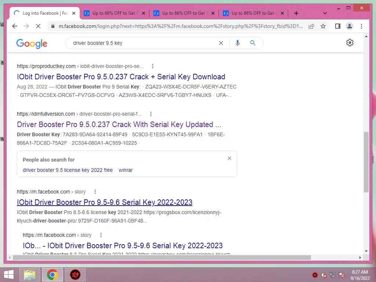This screenshot has height=282, width=376.
Task: Open the network tray icon
Action: [333, 275]
